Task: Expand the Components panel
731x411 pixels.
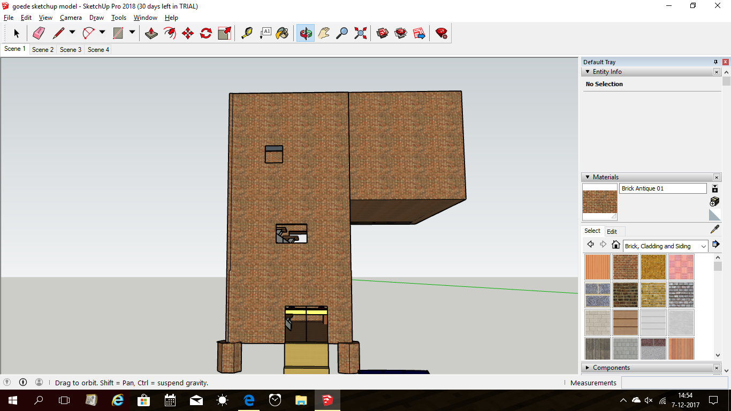Action: pyautogui.click(x=588, y=368)
